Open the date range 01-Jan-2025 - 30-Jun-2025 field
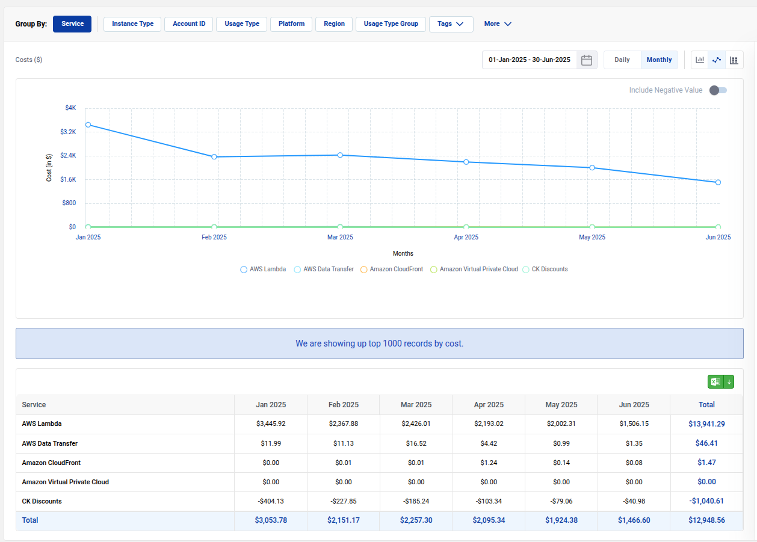 pos(529,60)
